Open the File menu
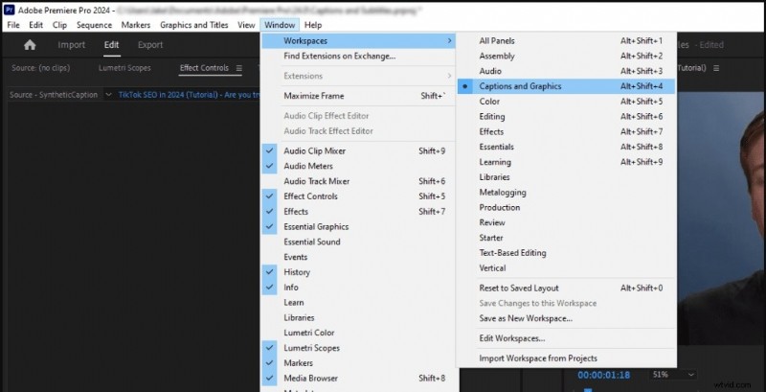The width and height of the screenshot is (766, 392). 13,25
